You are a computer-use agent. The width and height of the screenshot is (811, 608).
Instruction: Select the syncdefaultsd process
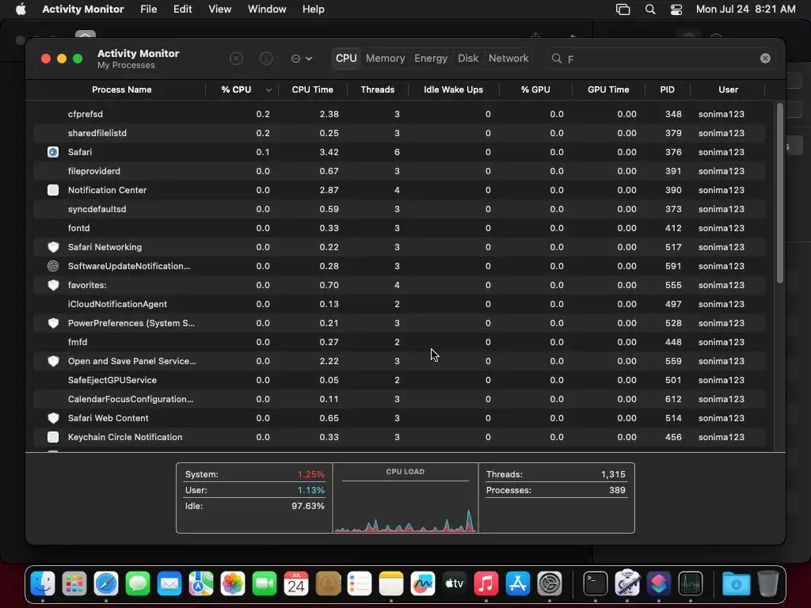coord(399,209)
